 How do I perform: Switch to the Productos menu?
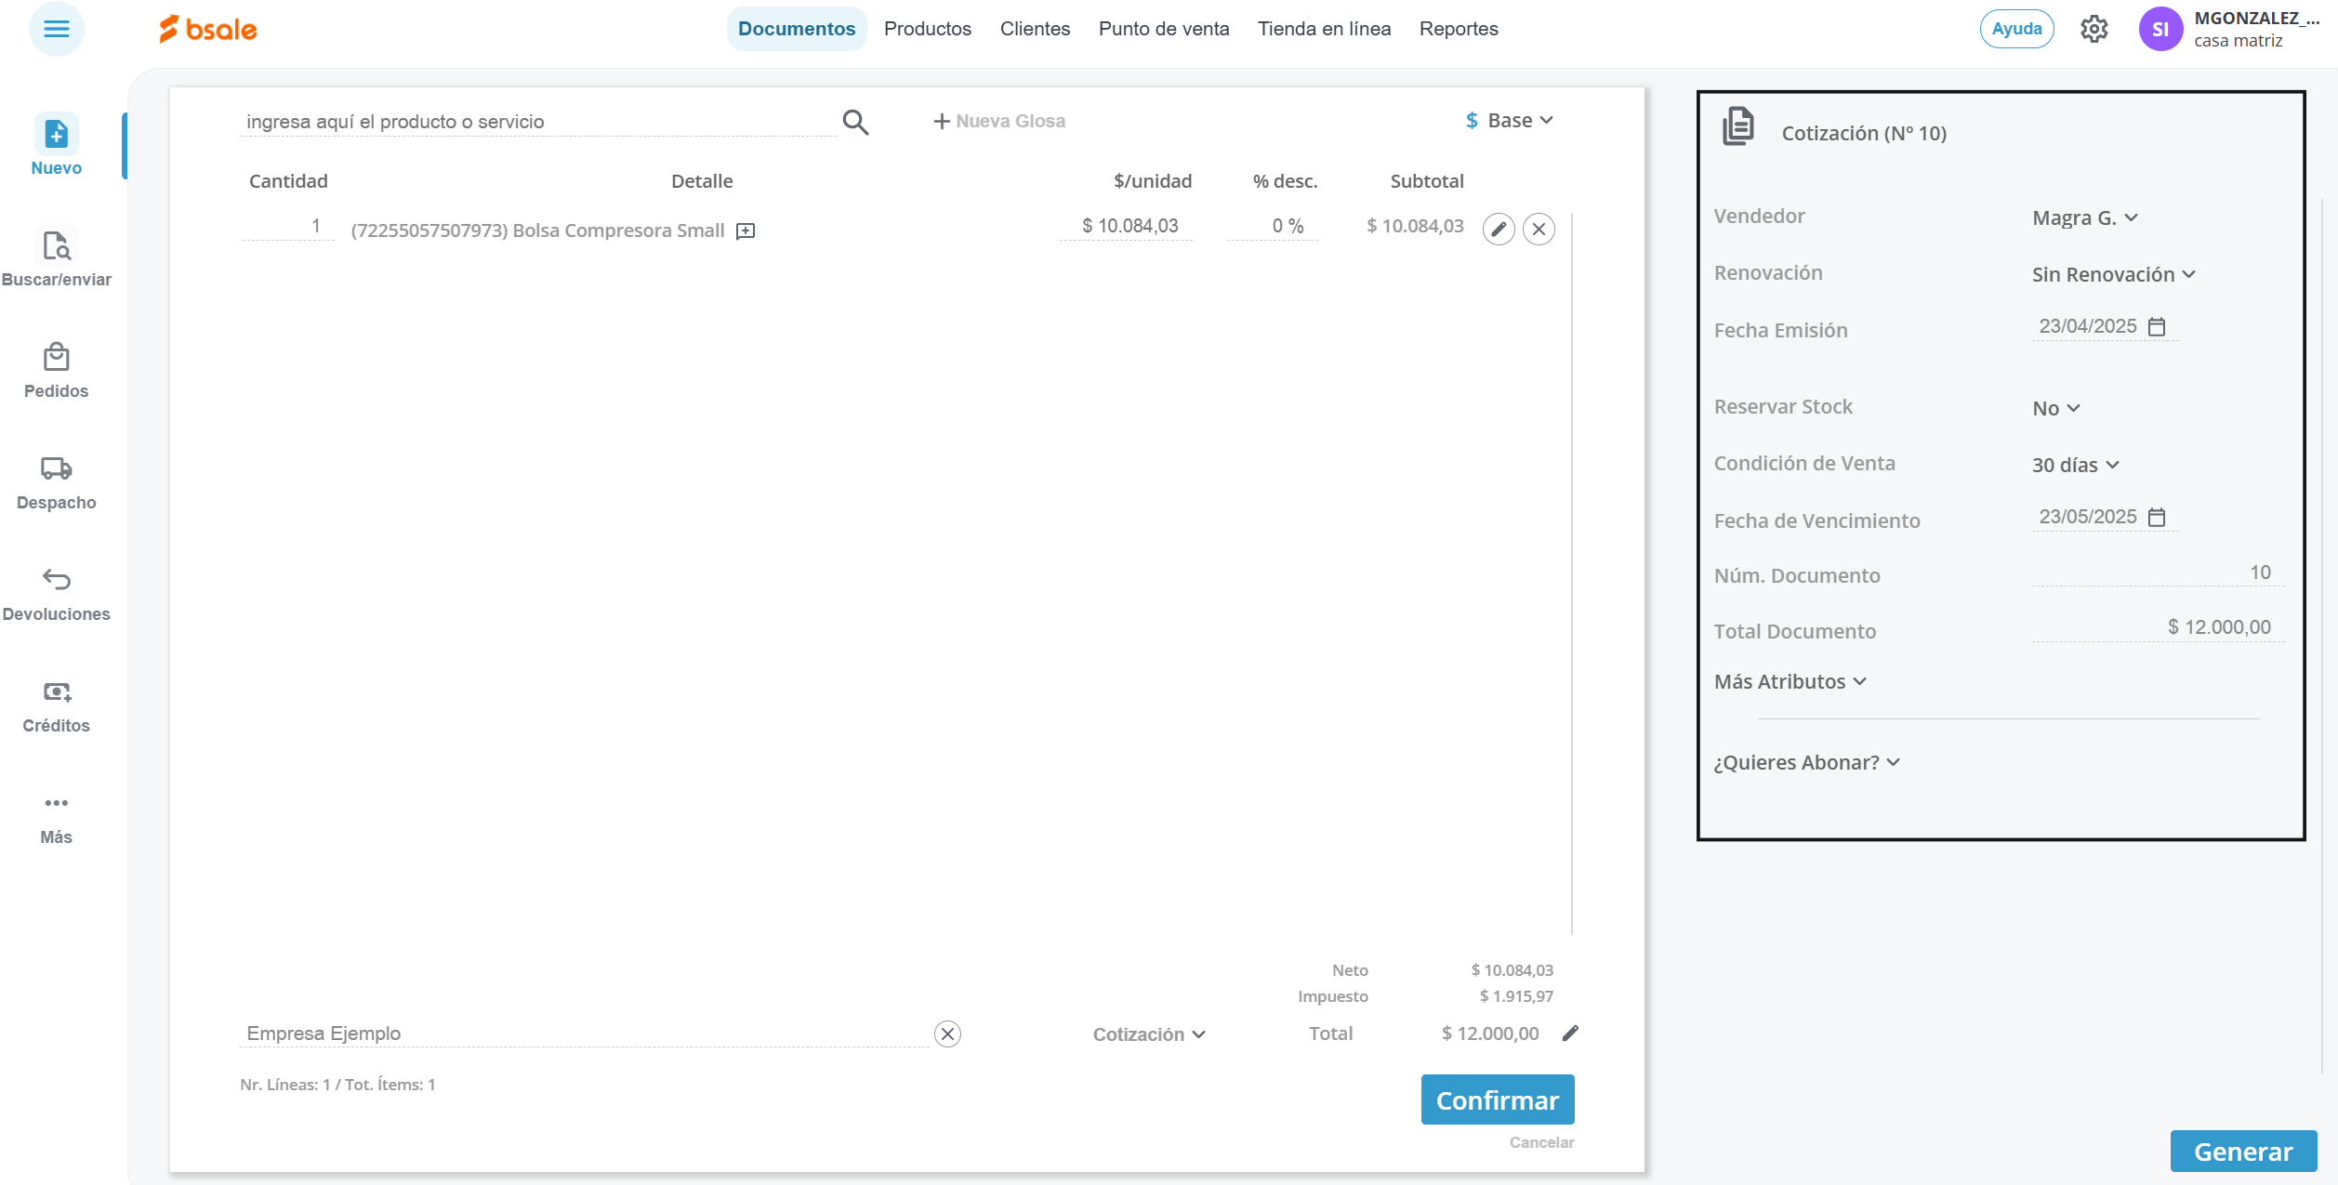[927, 29]
